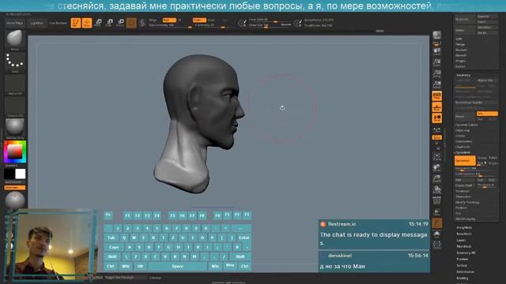Open the Deformation subpalette
Screen dimensions: 506x284
(466, 271)
